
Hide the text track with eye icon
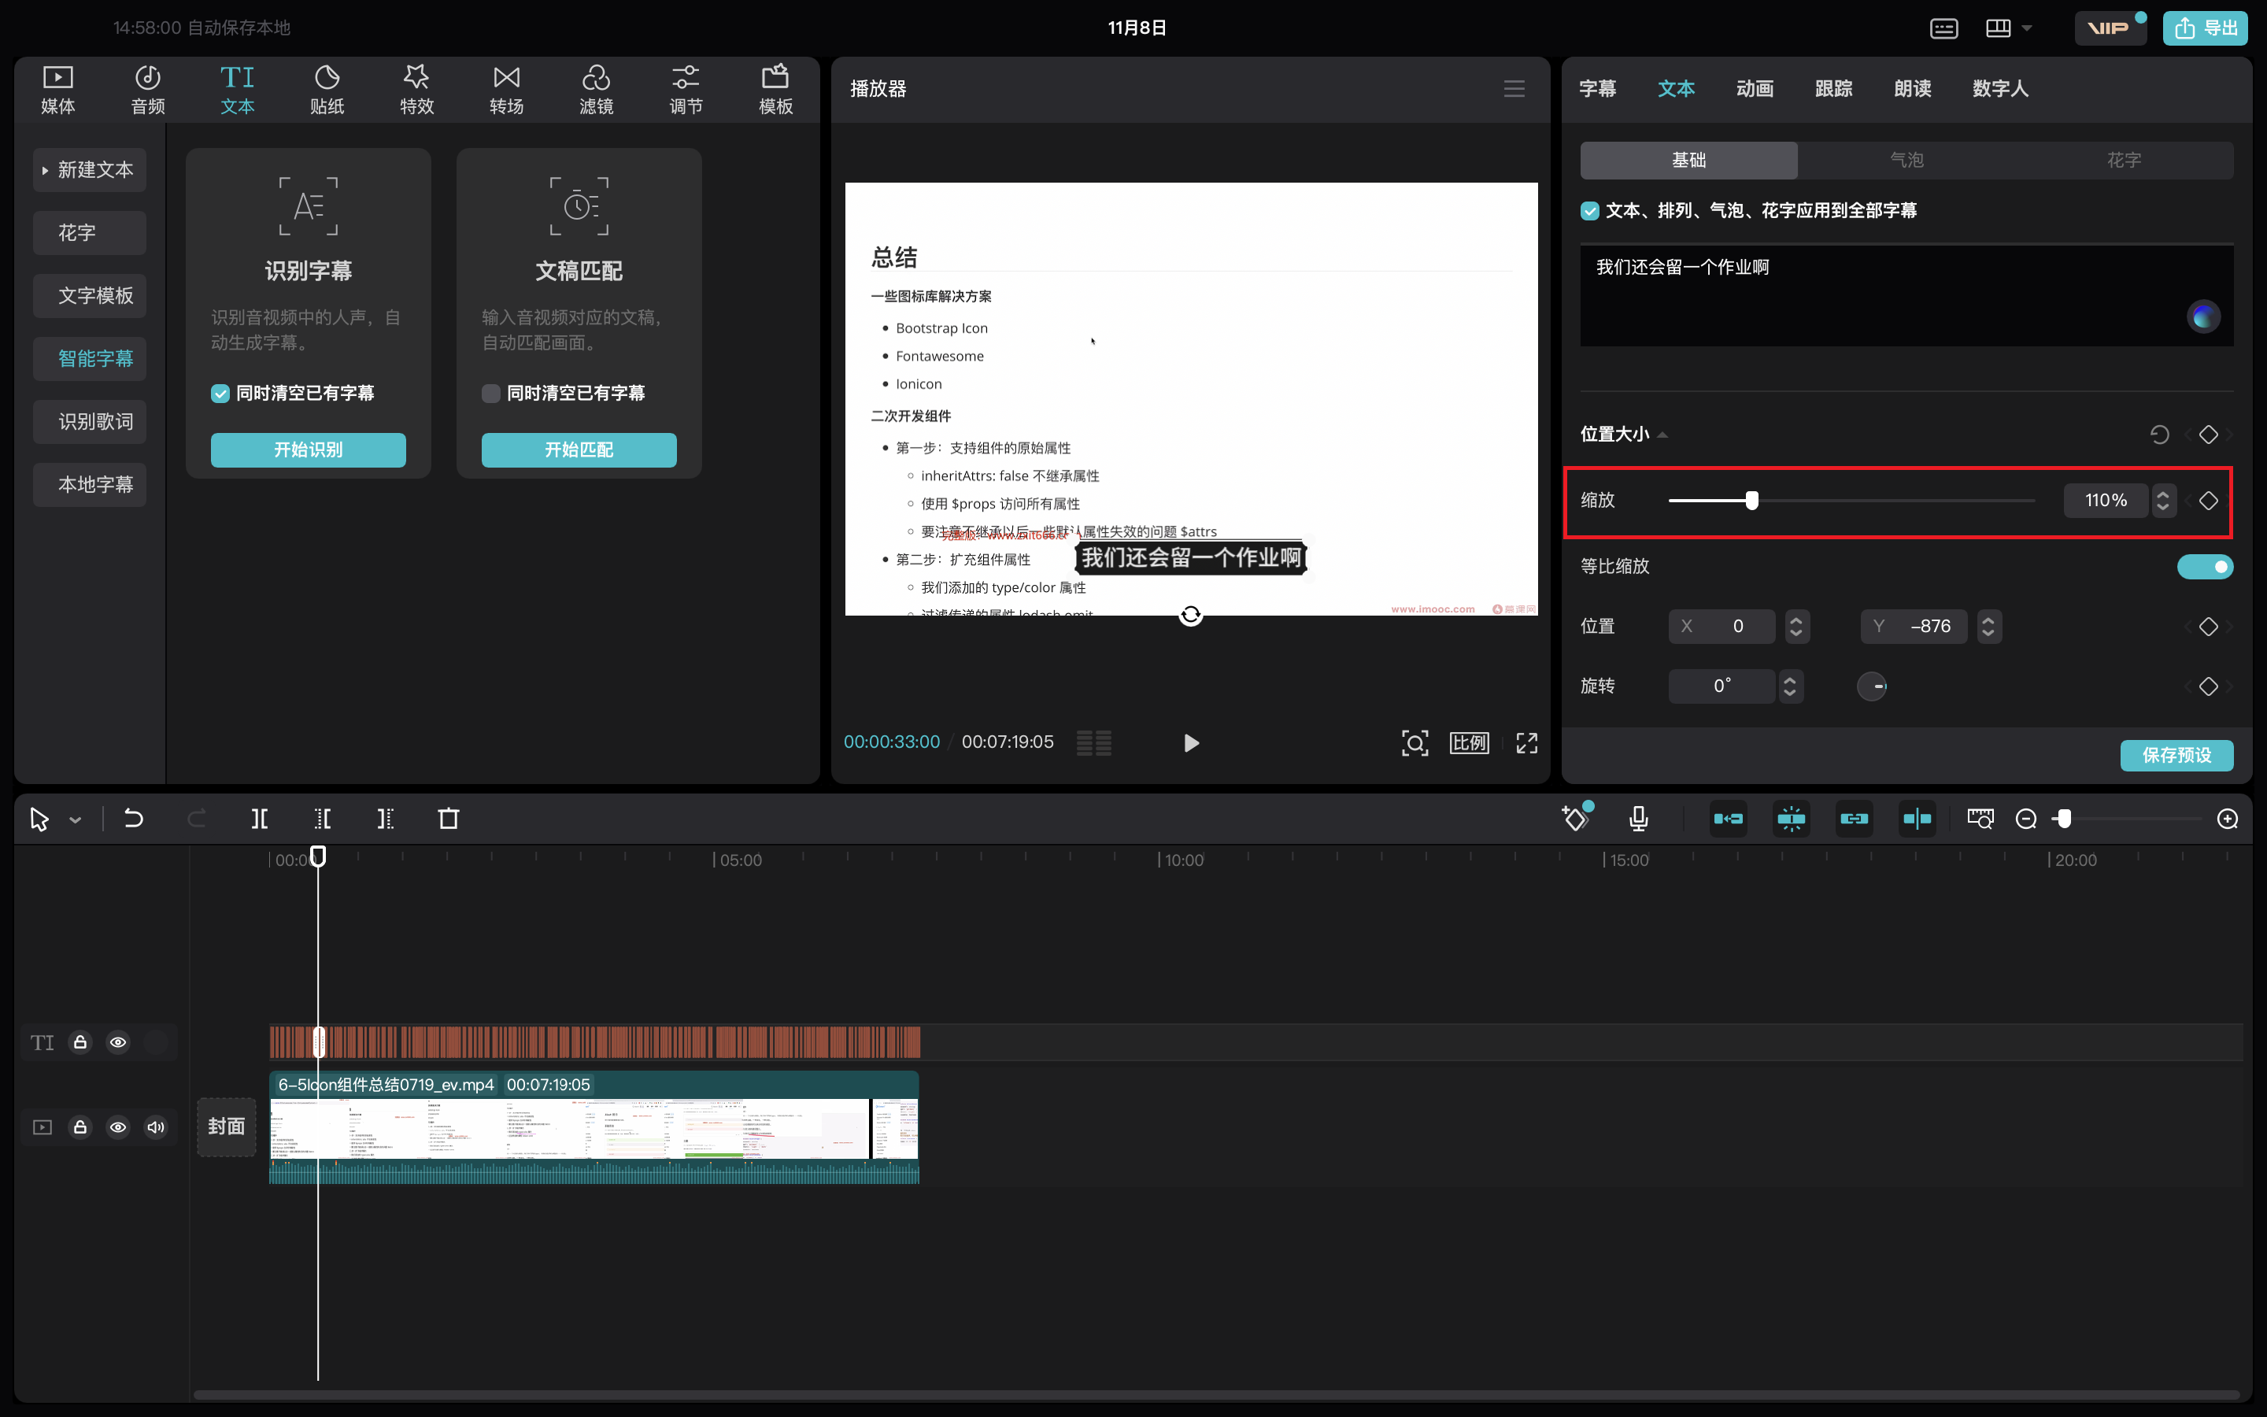(118, 1042)
